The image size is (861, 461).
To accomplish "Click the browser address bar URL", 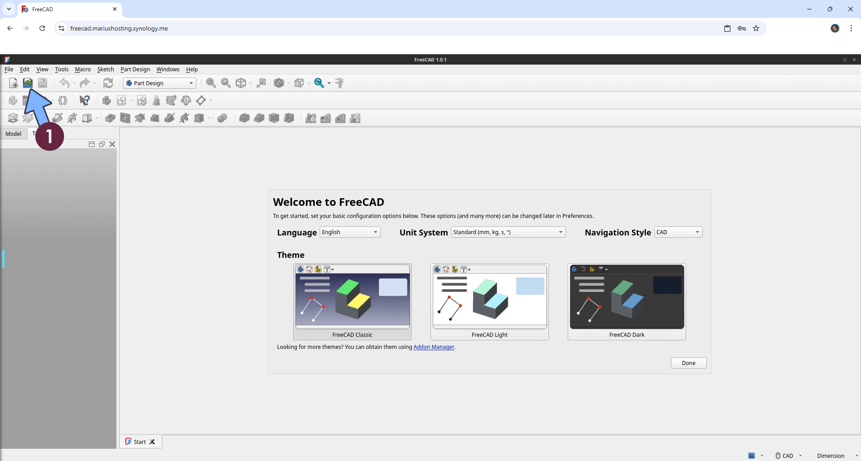I will (x=119, y=28).
